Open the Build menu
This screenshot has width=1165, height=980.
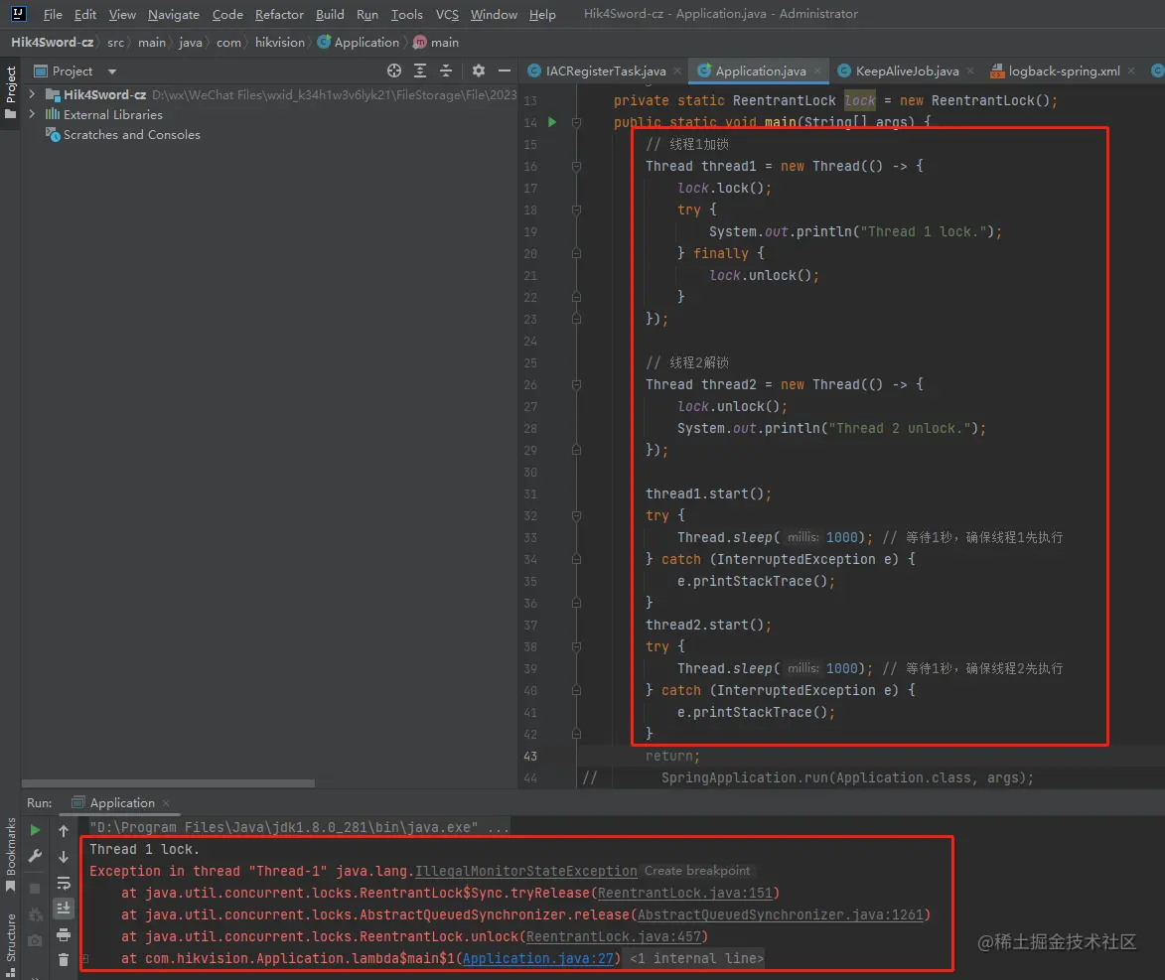[x=330, y=14]
